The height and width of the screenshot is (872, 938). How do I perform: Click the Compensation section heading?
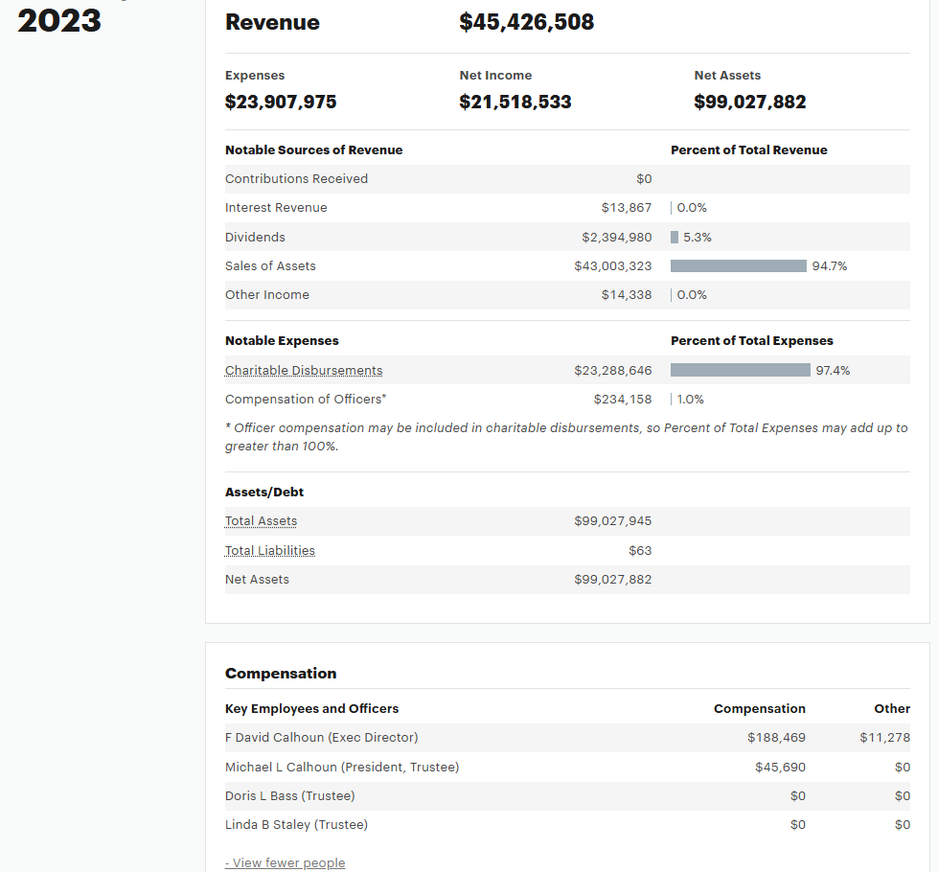coord(281,673)
